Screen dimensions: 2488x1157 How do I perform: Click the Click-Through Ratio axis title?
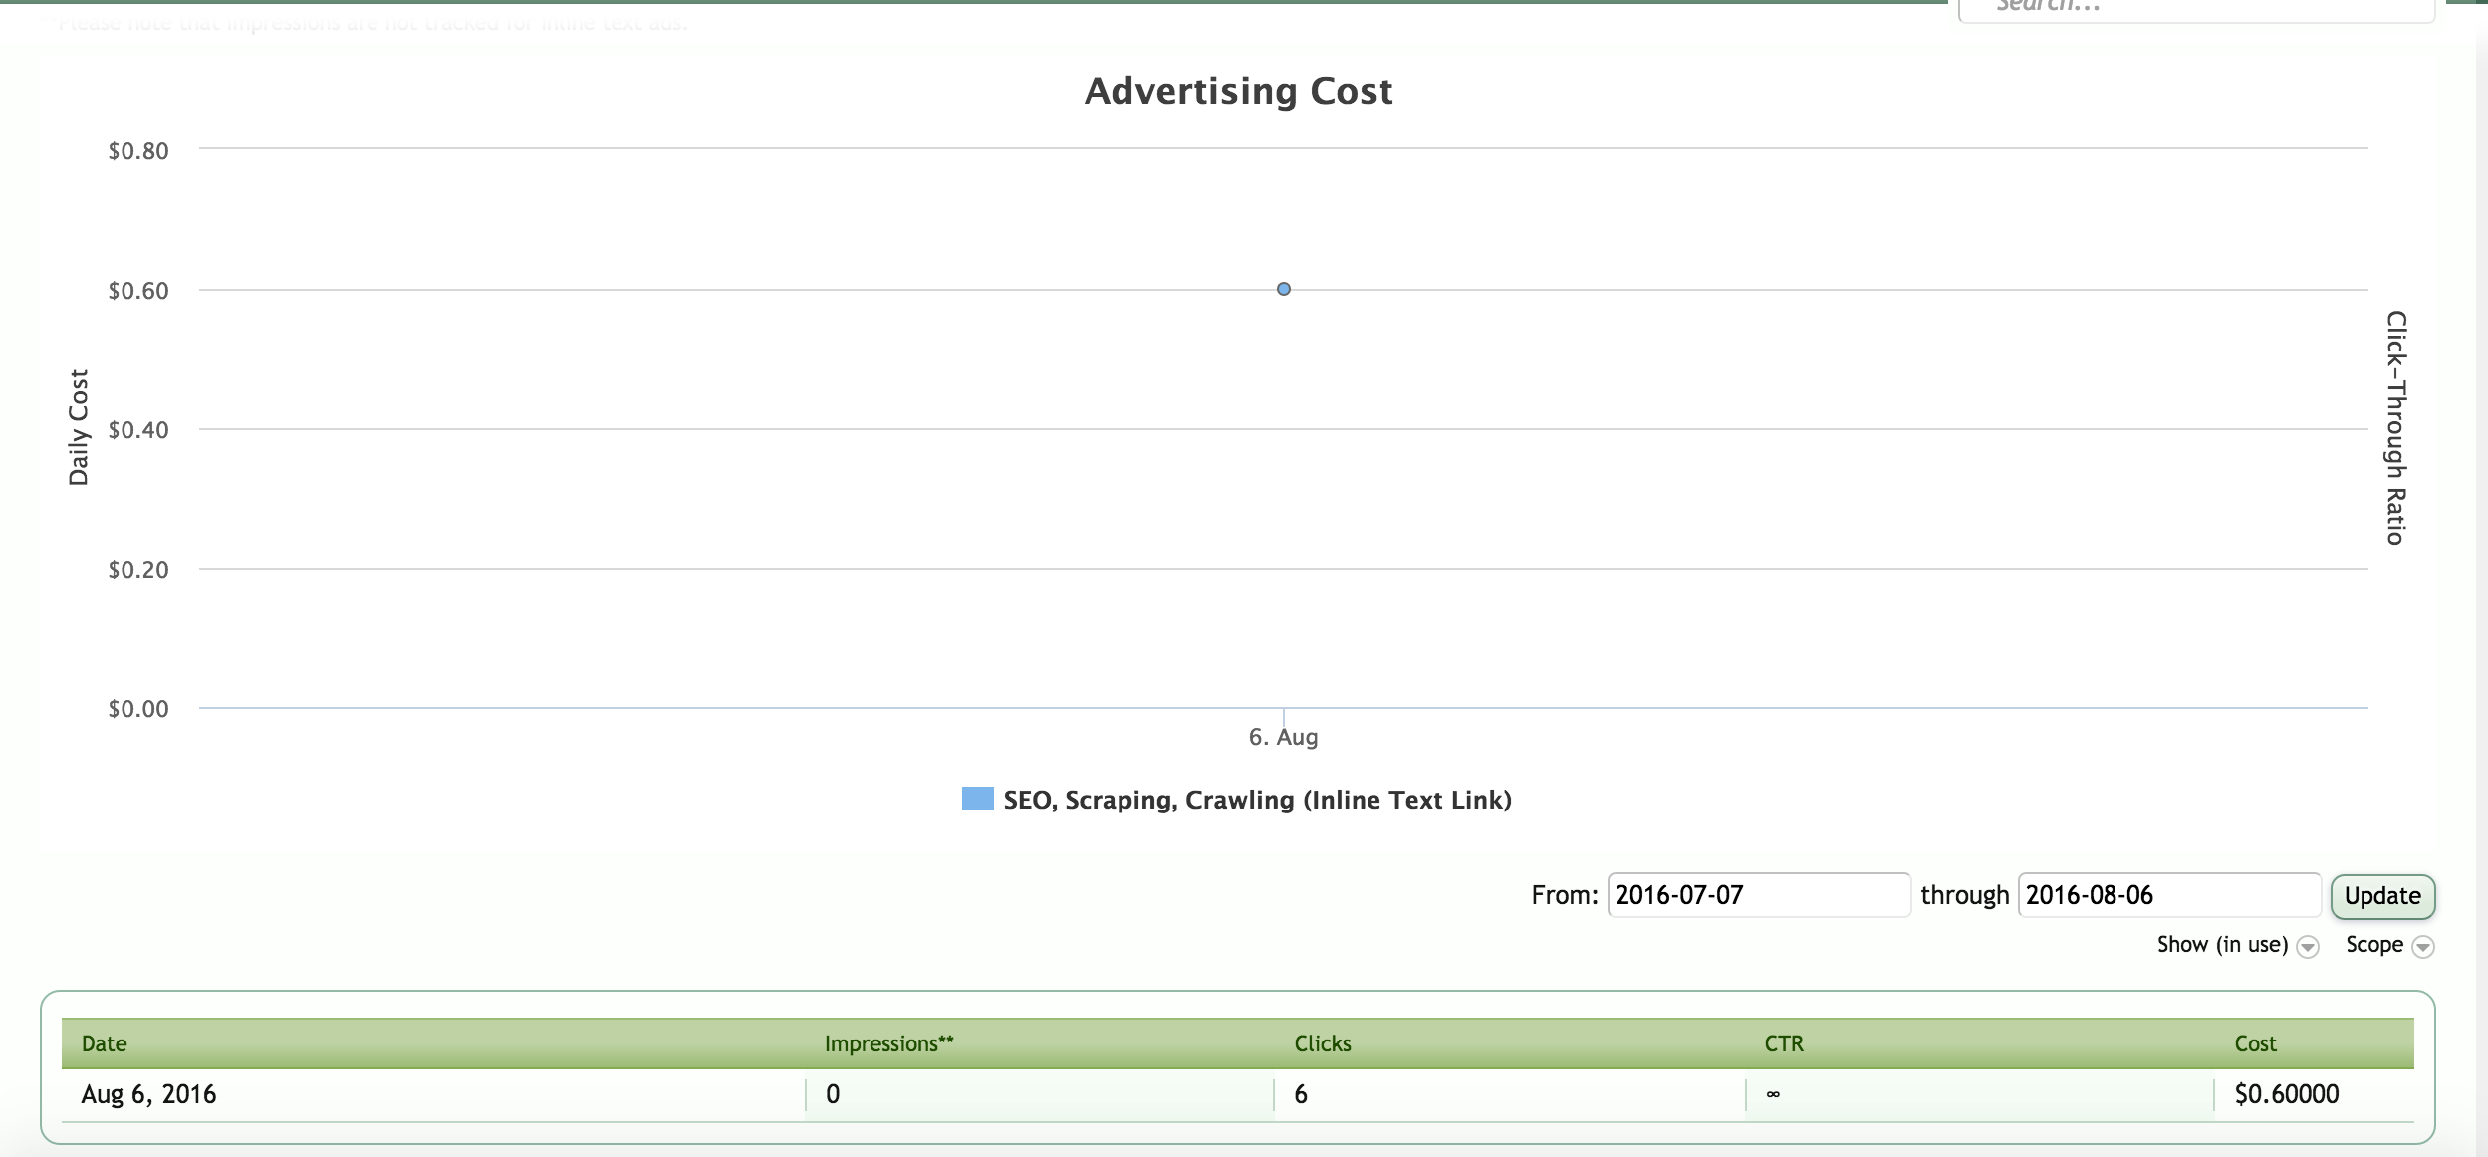coord(2395,428)
